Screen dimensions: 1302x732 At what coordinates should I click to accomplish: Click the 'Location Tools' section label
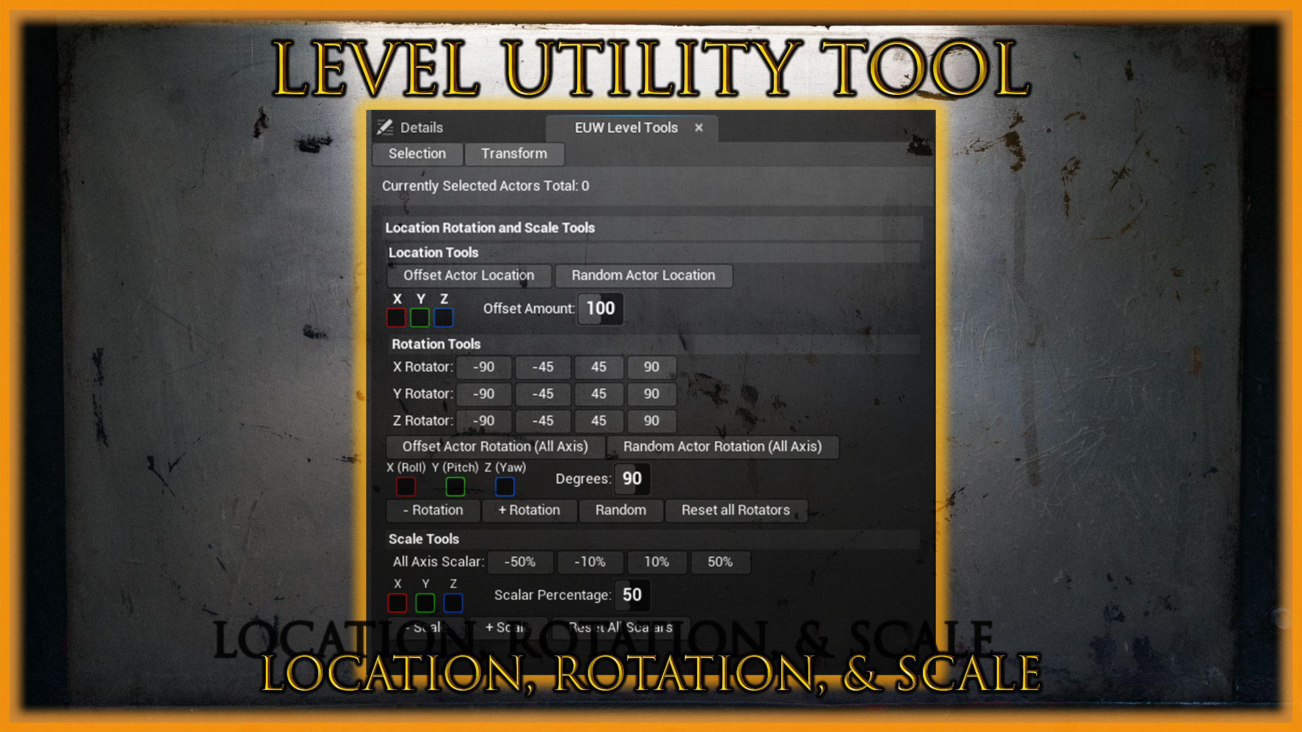coord(433,252)
